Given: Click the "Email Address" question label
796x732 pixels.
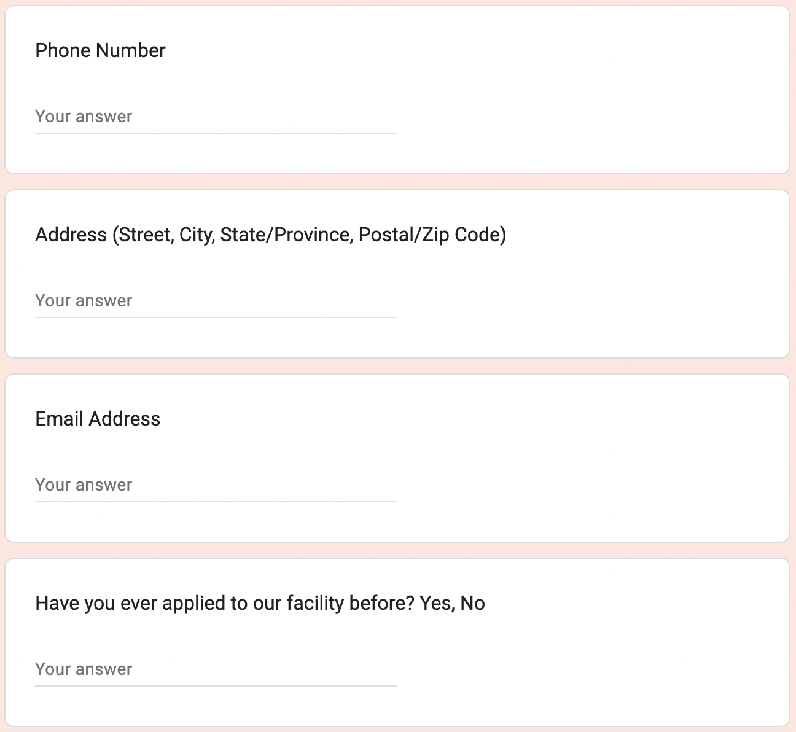Looking at the screenshot, I should (x=98, y=419).
